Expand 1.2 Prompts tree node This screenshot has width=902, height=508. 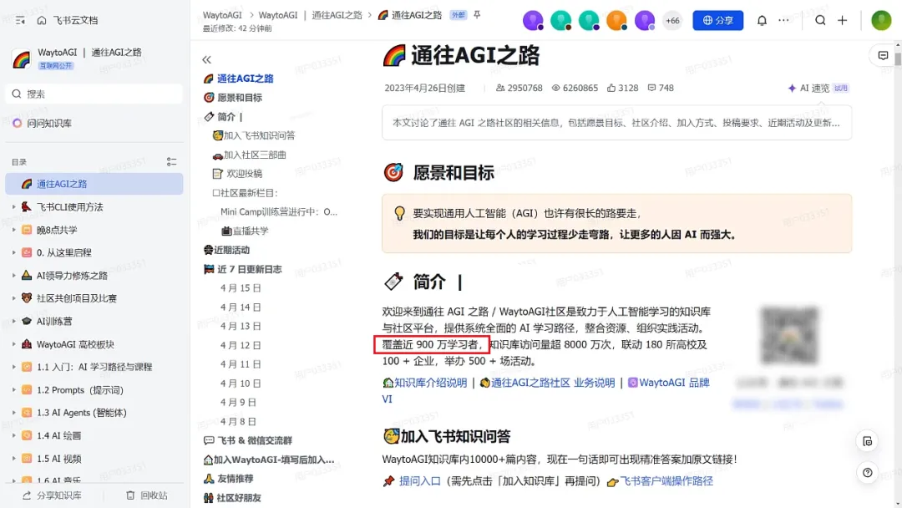click(14, 389)
